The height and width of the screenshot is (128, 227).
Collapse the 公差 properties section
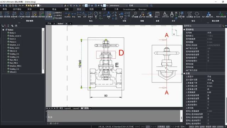[x=184, y=74]
